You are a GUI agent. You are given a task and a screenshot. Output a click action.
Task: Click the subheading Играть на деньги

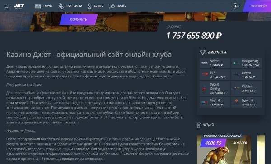21,131
